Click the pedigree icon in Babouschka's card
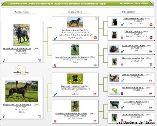The width and height of the screenshot is (157, 126). pyautogui.click(x=40, y=116)
